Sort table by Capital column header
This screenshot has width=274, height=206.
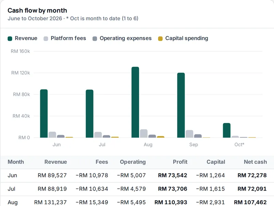coord(216,162)
